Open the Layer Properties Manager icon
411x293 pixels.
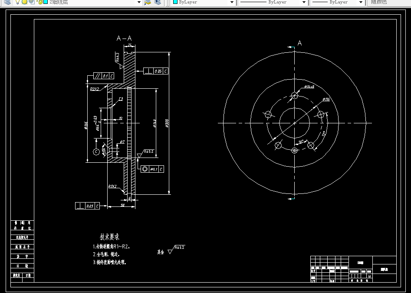7,2
